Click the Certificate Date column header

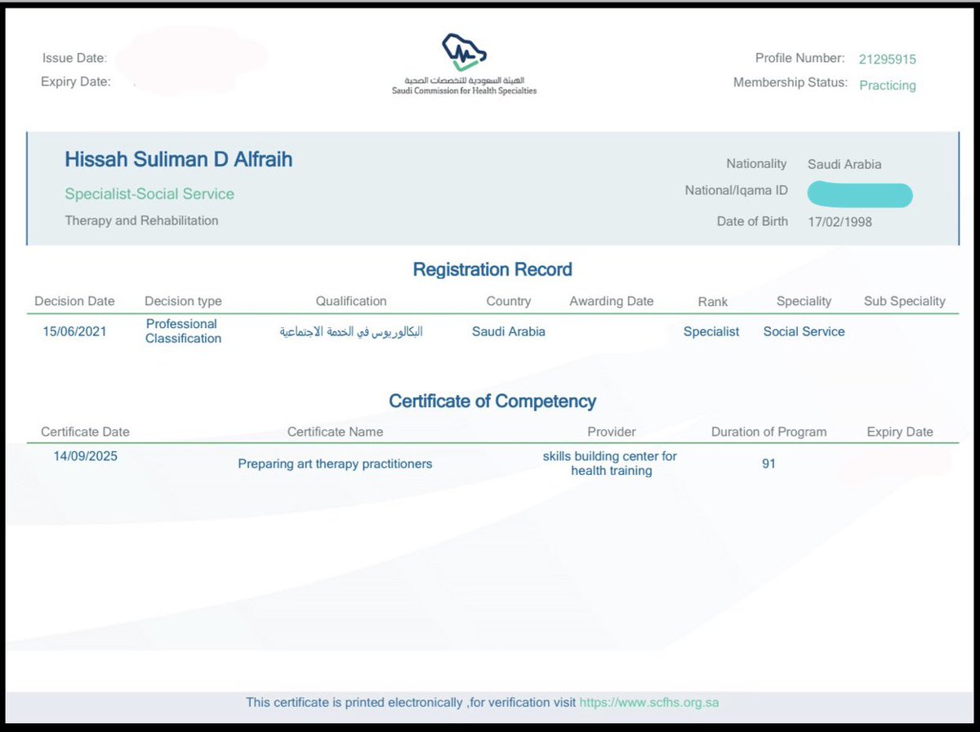[x=85, y=432]
